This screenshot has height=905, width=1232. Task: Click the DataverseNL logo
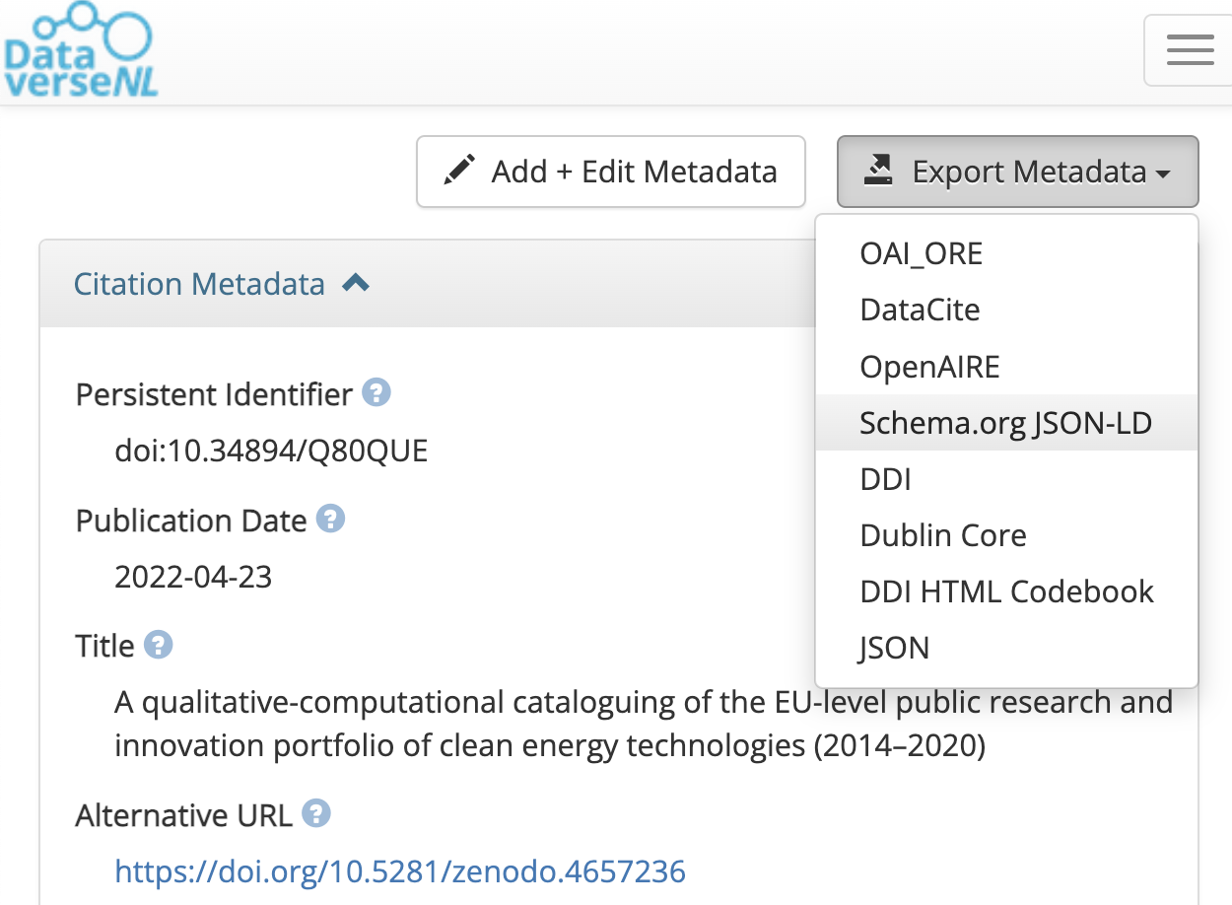click(x=79, y=47)
